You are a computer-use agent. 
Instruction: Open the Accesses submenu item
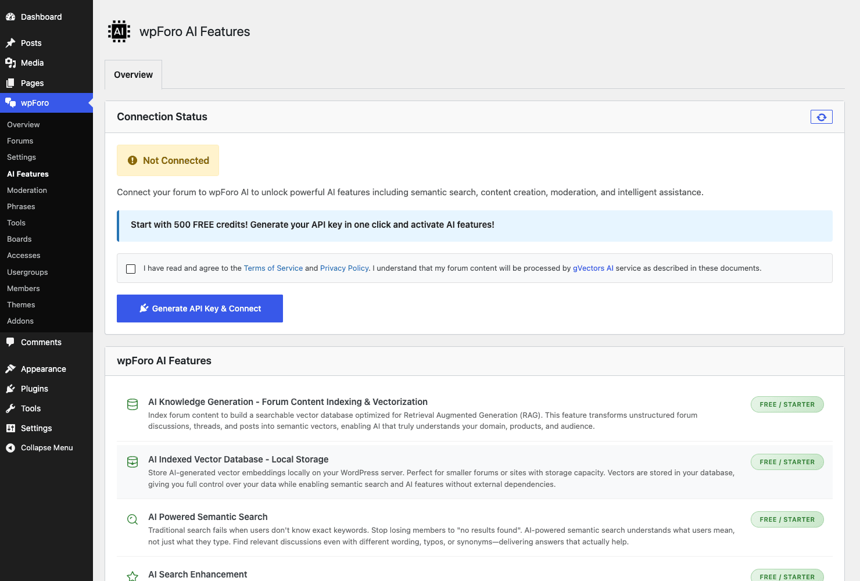click(x=23, y=255)
